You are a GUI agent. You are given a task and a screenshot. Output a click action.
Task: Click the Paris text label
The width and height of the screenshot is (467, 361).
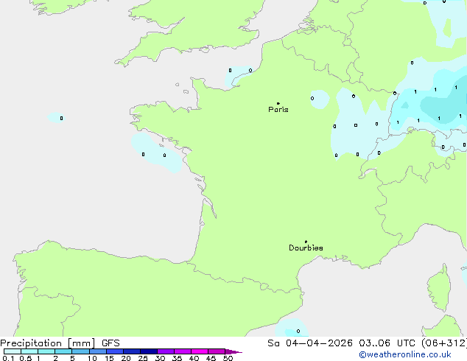click(278, 110)
